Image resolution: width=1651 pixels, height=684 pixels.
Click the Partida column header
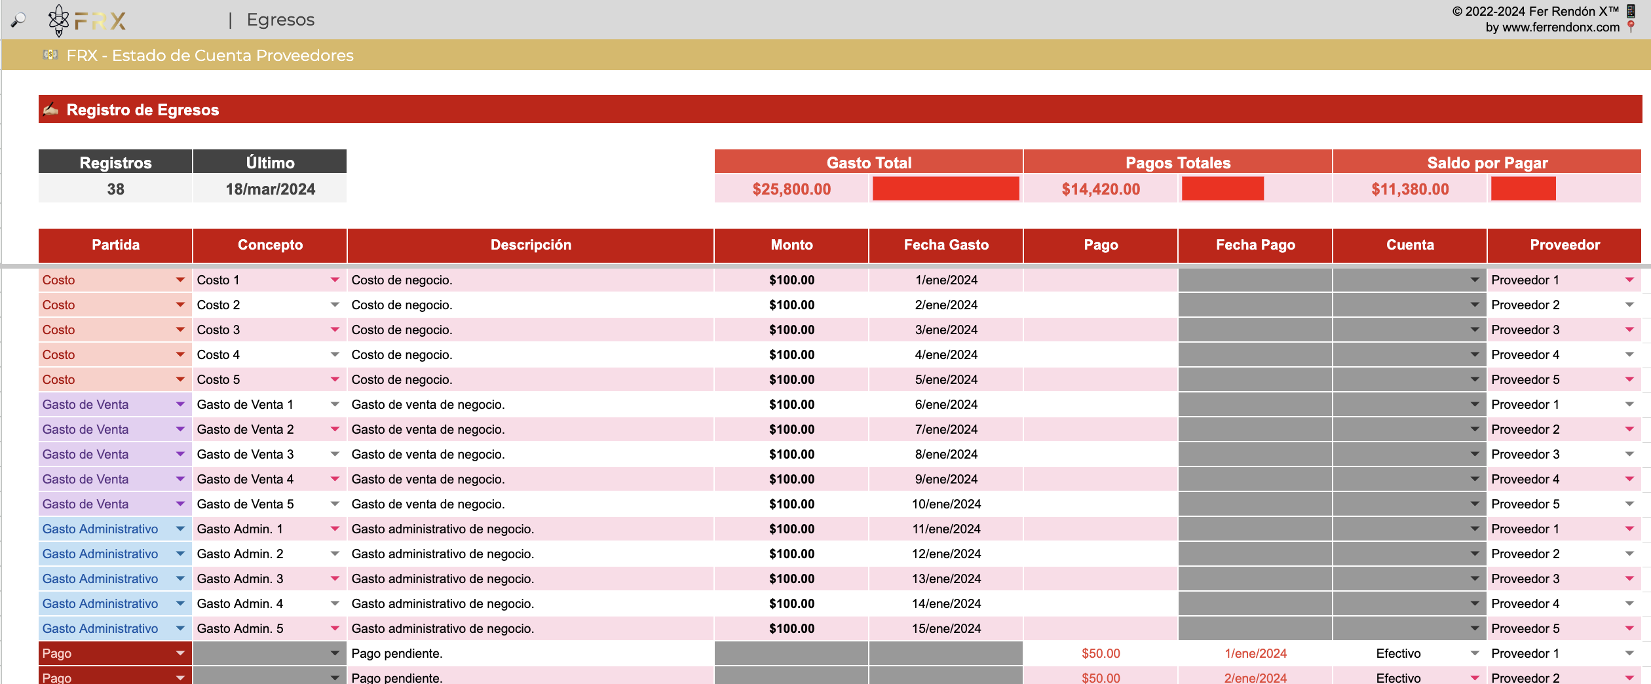coord(115,245)
